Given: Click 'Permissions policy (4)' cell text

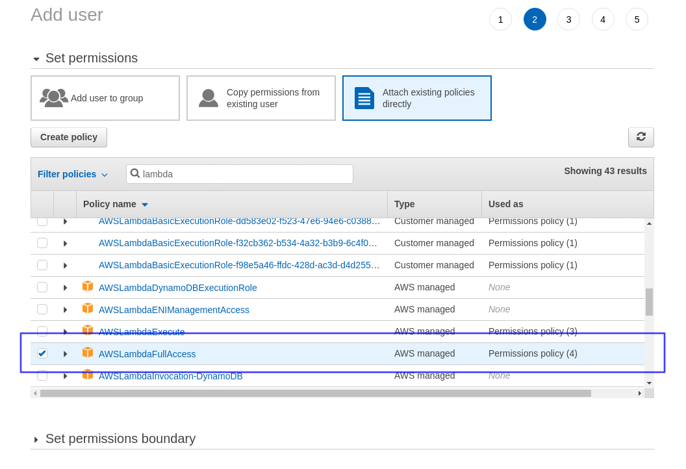Looking at the screenshot, I should point(533,353).
